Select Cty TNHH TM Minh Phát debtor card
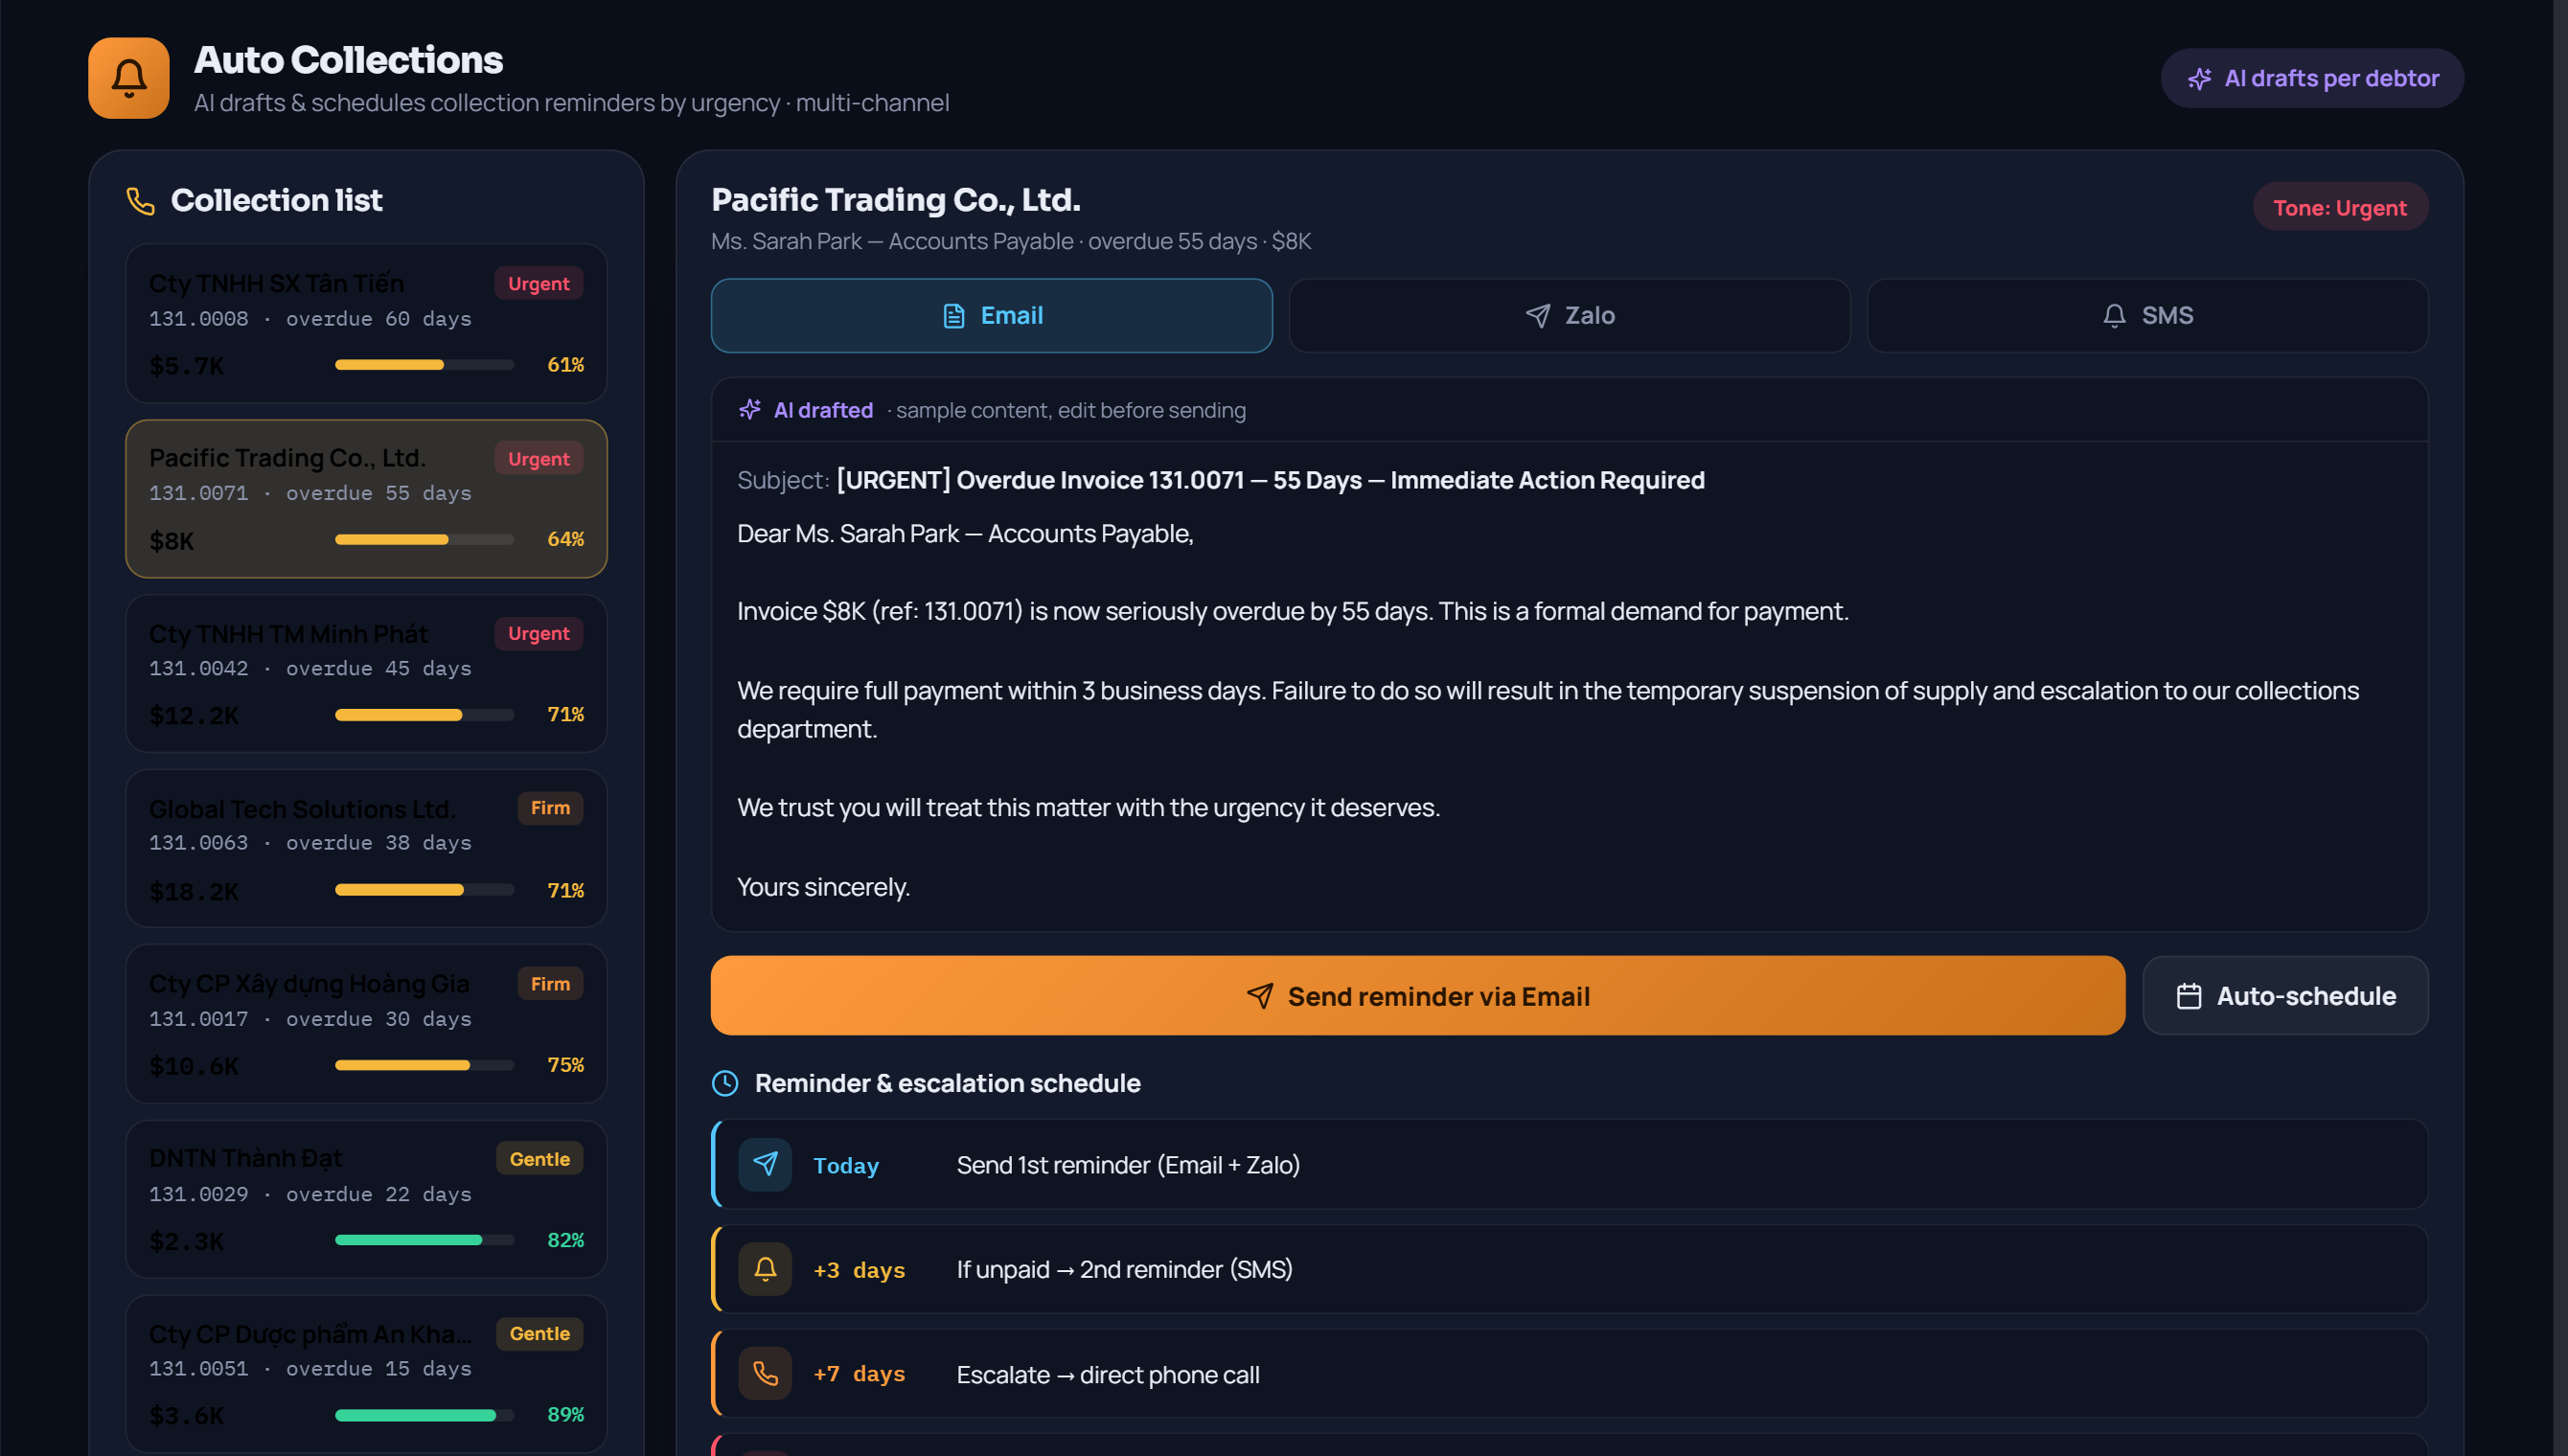2568x1456 pixels. [x=366, y=674]
